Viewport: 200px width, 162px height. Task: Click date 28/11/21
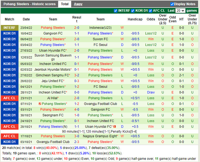point(26,92)
